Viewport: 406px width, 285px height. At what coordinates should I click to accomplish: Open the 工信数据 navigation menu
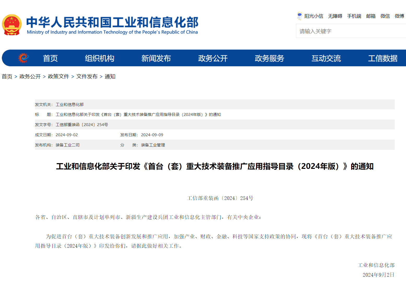[382, 58]
